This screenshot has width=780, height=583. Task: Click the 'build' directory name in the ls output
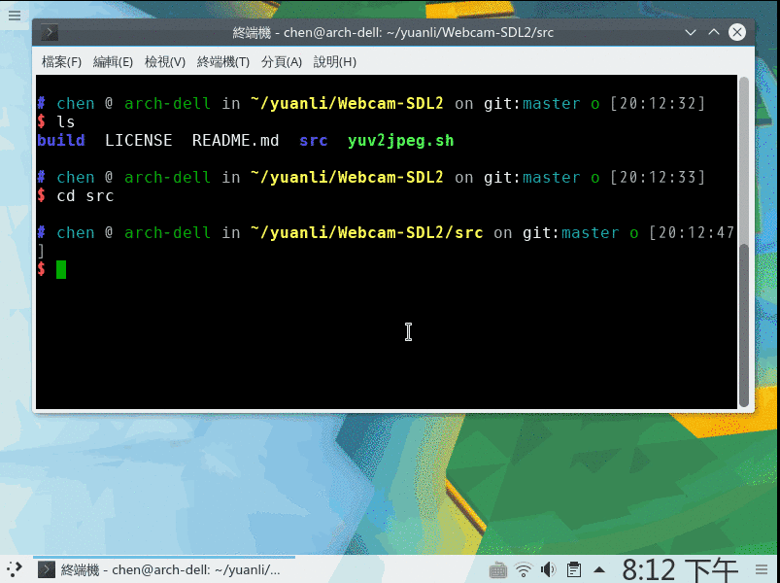click(x=61, y=141)
